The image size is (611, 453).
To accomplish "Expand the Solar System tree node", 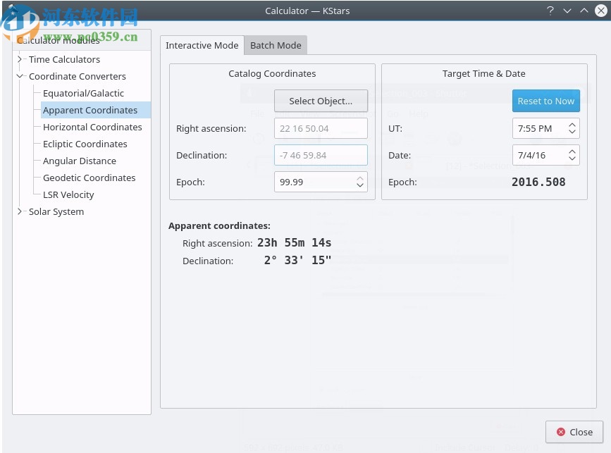I will click(20, 211).
